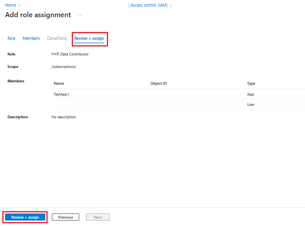Switch to the Members tab
This screenshot has width=305, height=226.
(x=31, y=38)
